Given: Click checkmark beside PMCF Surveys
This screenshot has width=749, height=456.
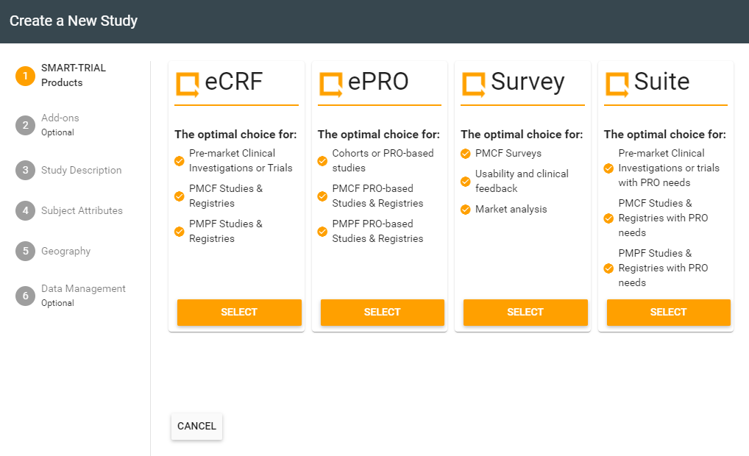Looking at the screenshot, I should (465, 153).
